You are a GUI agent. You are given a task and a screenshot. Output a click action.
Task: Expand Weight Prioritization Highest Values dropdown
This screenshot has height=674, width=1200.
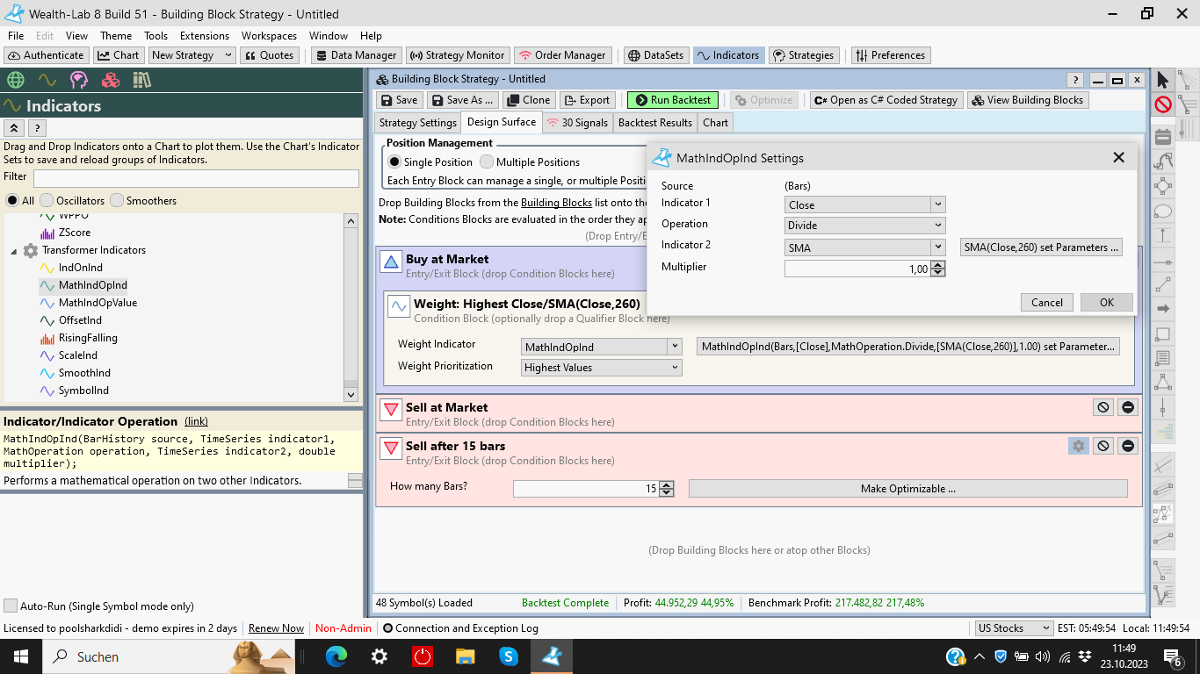point(602,368)
